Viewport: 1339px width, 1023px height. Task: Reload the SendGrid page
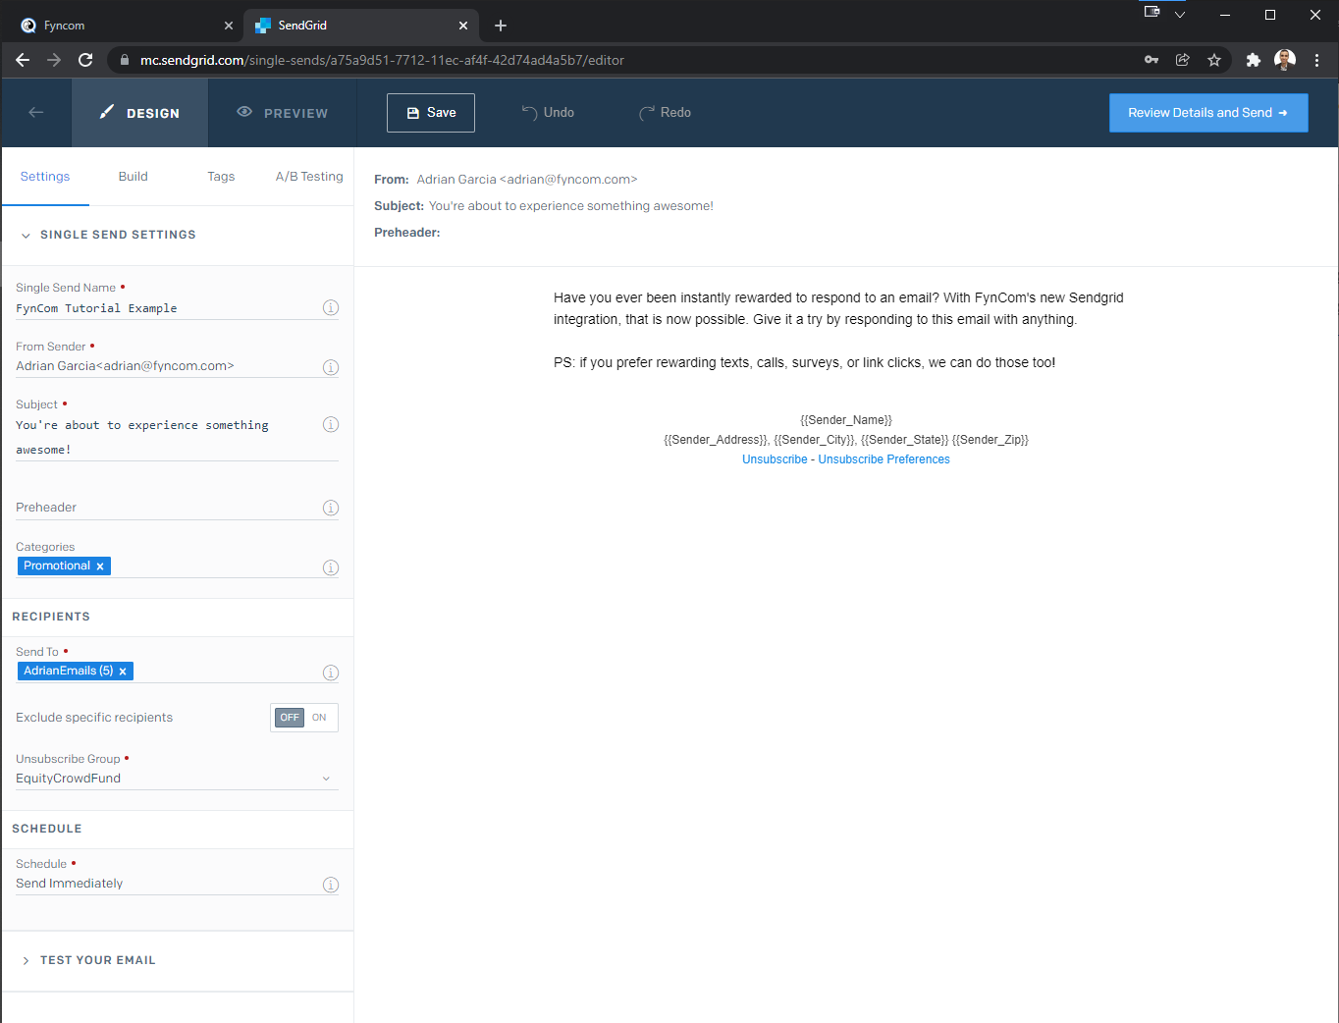click(85, 60)
